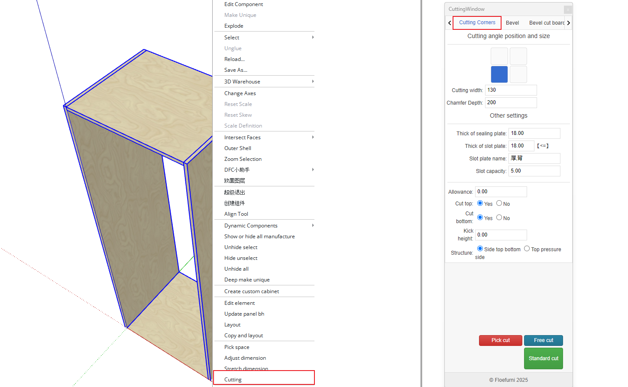Select the bottom-right corner position square
The image size is (628, 387).
tap(518, 74)
